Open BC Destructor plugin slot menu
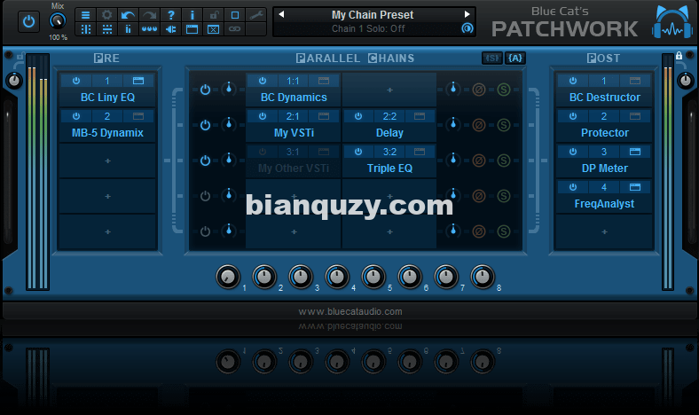Viewport: 699px width, 415px height. click(604, 98)
